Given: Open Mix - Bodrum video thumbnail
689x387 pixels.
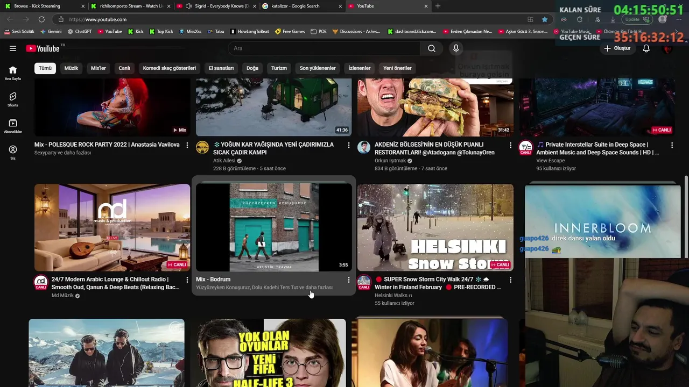Looking at the screenshot, I should coord(274,227).
